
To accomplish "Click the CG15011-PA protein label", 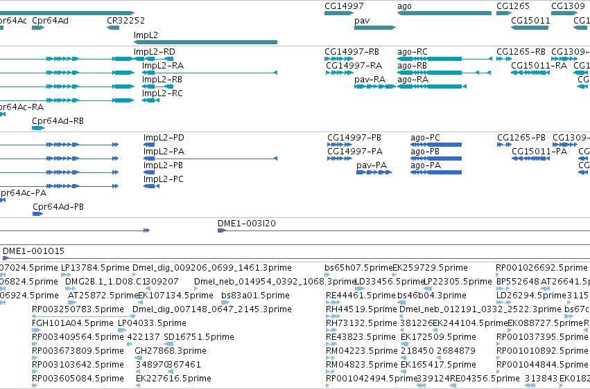I will 539,152.
